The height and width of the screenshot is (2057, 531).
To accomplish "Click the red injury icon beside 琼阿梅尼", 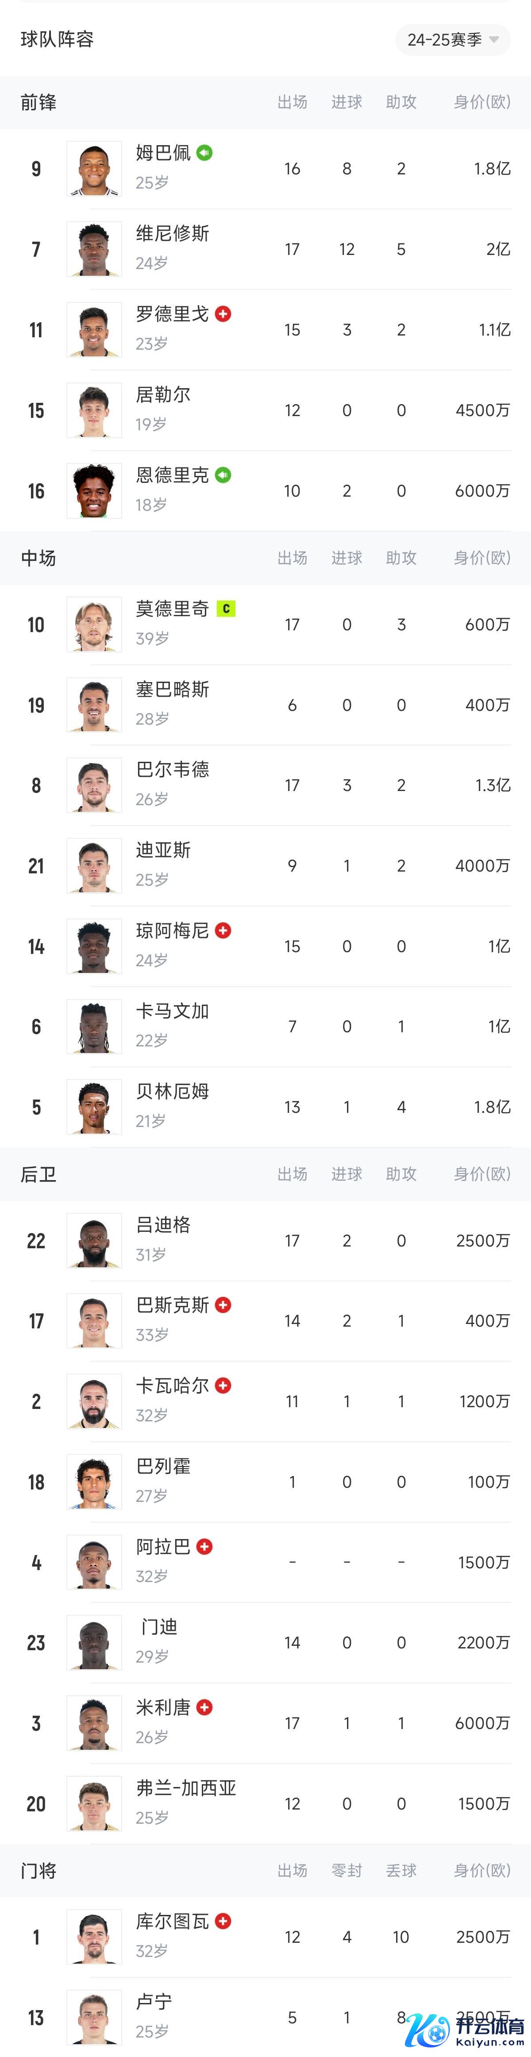I will coord(223,930).
